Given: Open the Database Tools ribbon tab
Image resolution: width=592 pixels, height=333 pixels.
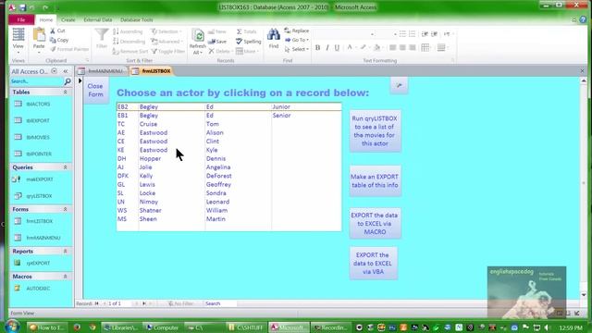Looking at the screenshot, I should [137, 19].
